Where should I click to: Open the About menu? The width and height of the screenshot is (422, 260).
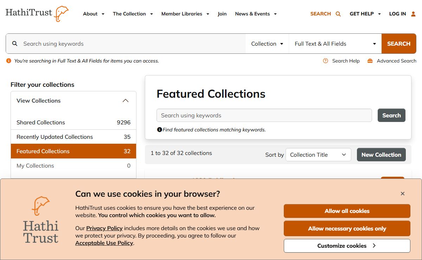94,14
